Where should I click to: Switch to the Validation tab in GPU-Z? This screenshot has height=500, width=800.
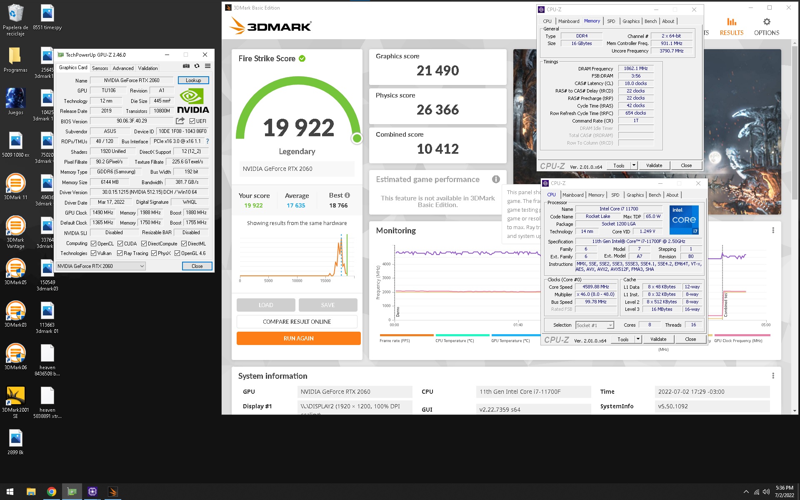(148, 68)
